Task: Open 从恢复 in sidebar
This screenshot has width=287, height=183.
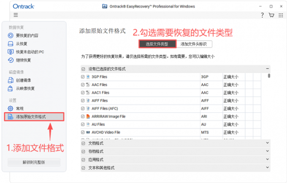Action: point(22,44)
